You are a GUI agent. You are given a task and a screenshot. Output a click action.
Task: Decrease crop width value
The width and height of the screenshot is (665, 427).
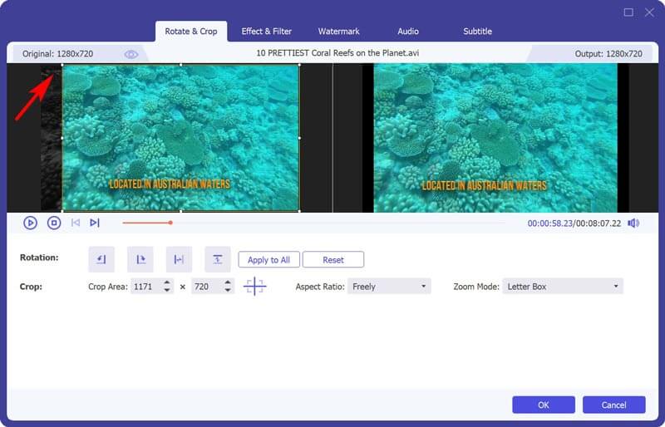click(x=167, y=291)
